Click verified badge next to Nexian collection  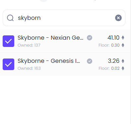pyautogui.click(x=90, y=38)
